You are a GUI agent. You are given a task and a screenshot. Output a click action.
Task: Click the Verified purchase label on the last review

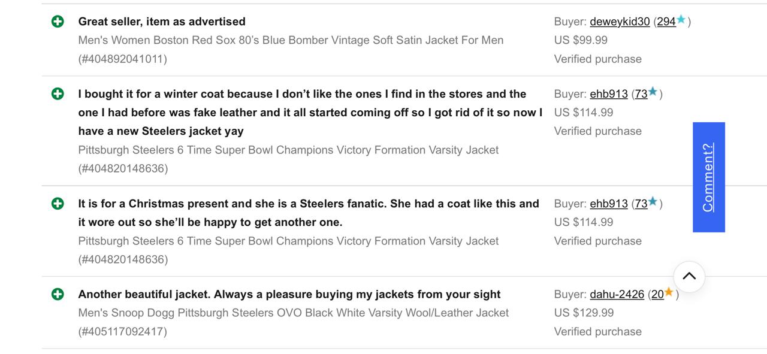coord(597,331)
